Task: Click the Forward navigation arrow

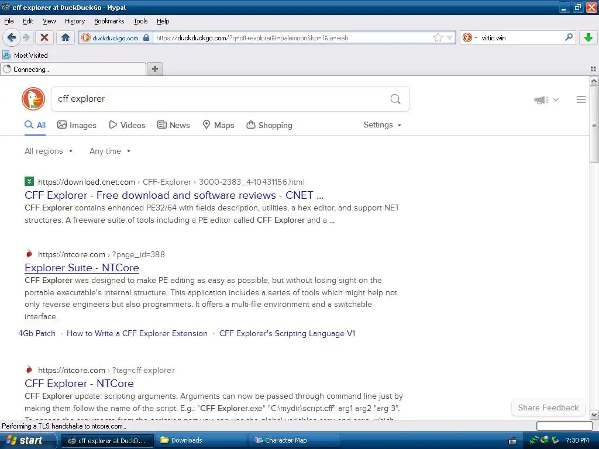Action: pos(26,37)
